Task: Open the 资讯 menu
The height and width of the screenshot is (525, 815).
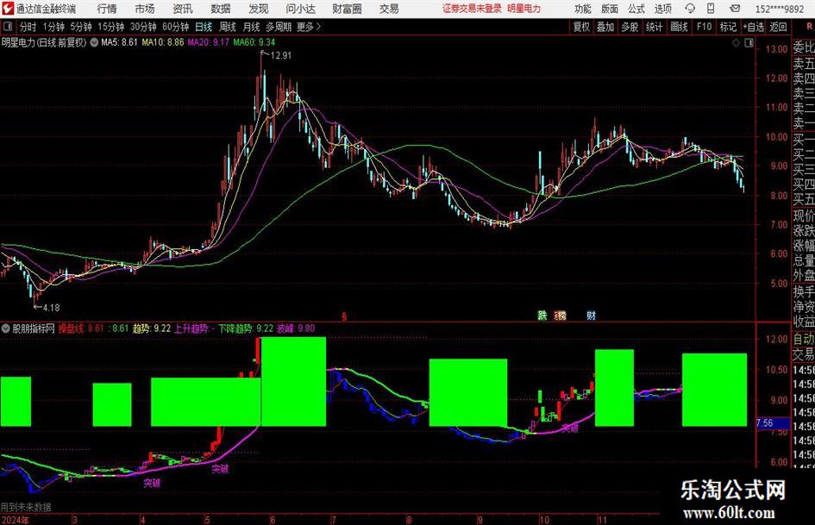Action: (x=183, y=9)
